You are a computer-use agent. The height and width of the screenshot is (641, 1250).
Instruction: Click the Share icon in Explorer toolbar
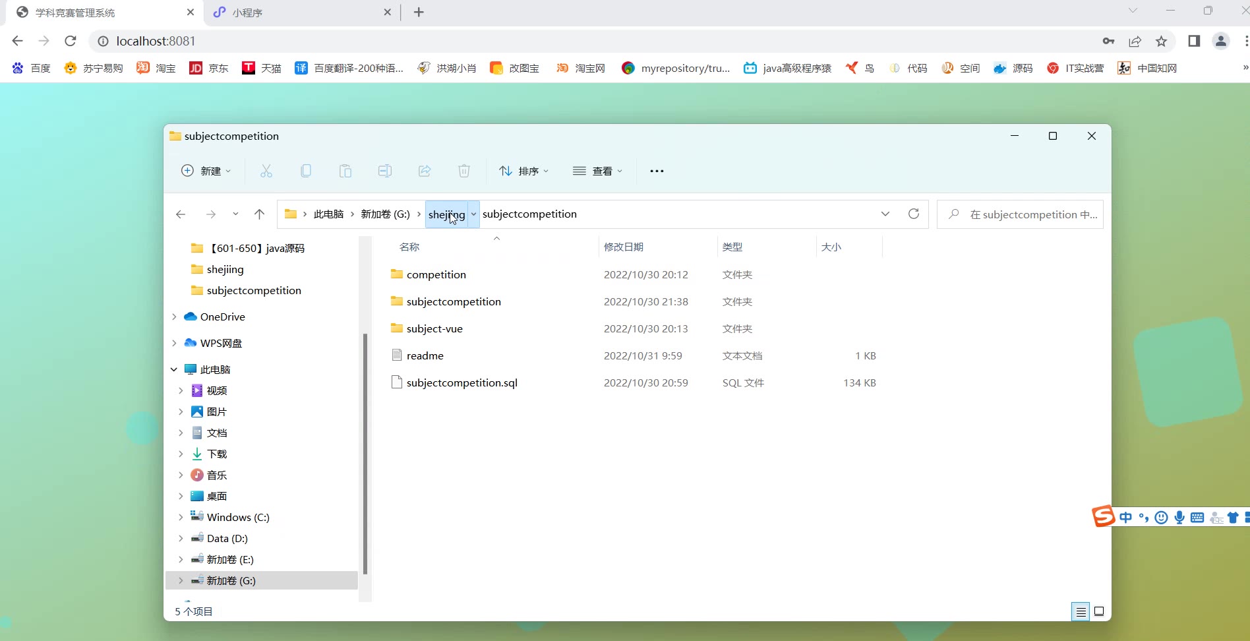pyautogui.click(x=425, y=171)
